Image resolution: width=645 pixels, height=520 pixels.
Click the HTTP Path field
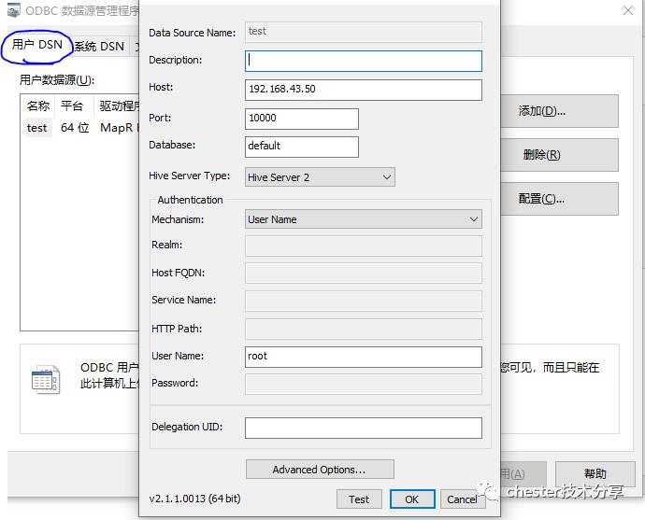[364, 329]
